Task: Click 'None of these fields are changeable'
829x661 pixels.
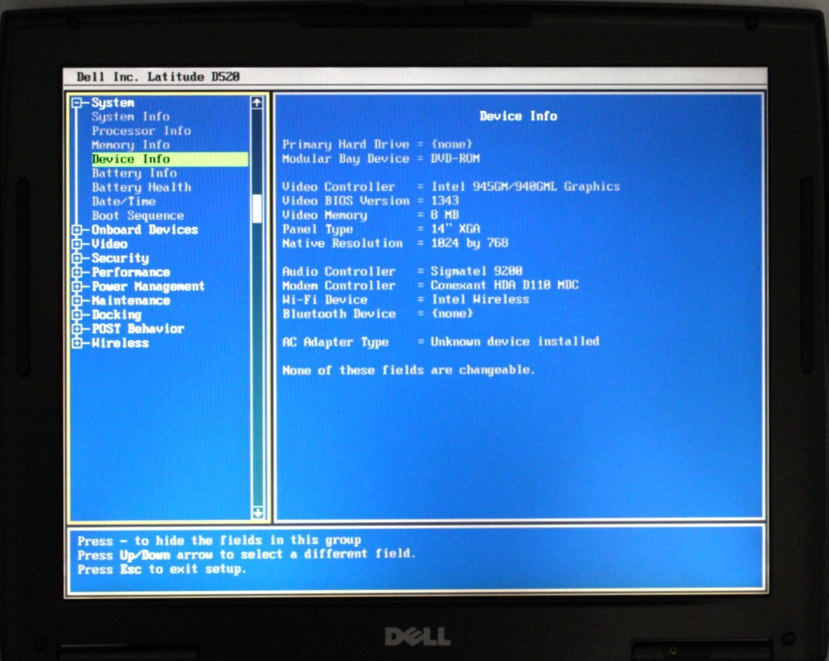Action: click(408, 370)
